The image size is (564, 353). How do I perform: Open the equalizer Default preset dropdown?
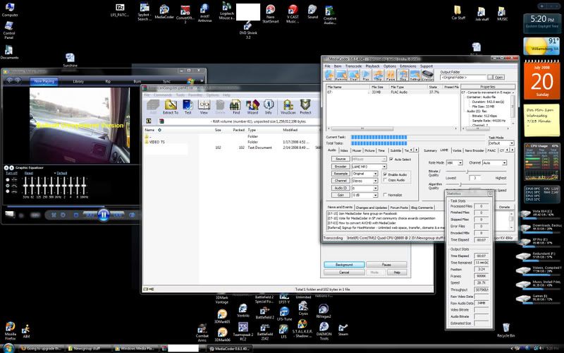coord(61,173)
